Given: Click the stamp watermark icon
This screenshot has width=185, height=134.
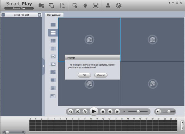Looking at the screenshot, I should 108,6.
